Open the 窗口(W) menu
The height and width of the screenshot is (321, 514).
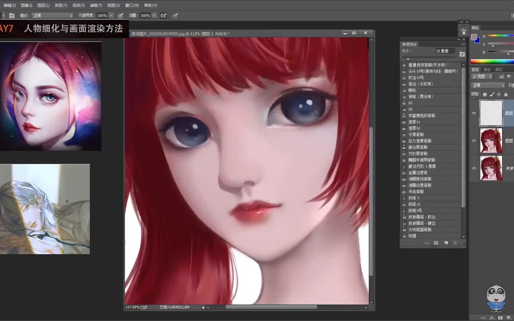tap(132, 5)
